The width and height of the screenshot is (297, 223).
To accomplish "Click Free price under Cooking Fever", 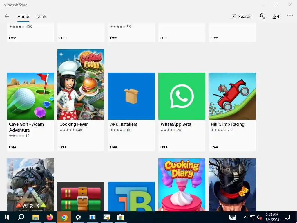I will point(63,147).
